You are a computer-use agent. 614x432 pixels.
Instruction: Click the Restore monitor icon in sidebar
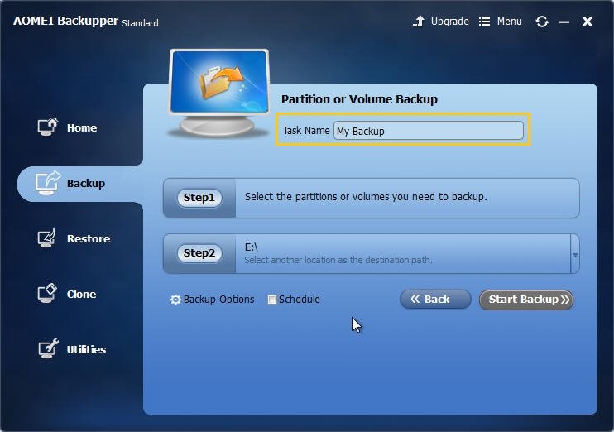click(46, 238)
